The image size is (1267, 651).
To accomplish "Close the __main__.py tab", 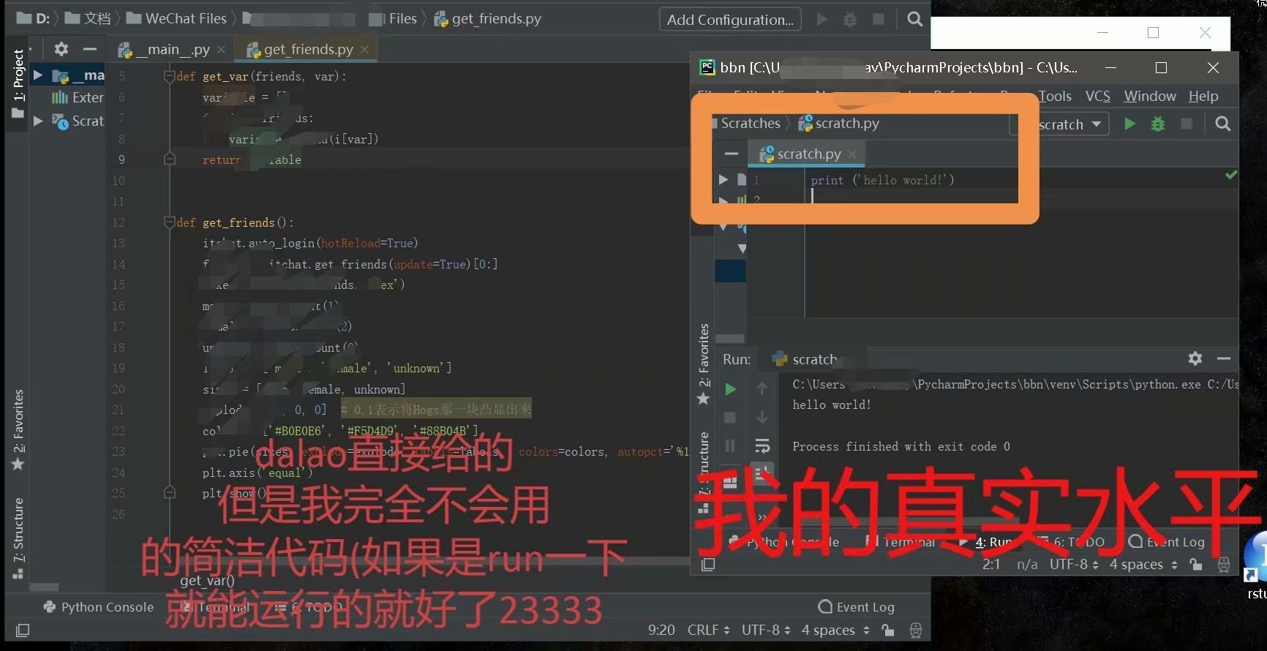I will tap(221, 50).
